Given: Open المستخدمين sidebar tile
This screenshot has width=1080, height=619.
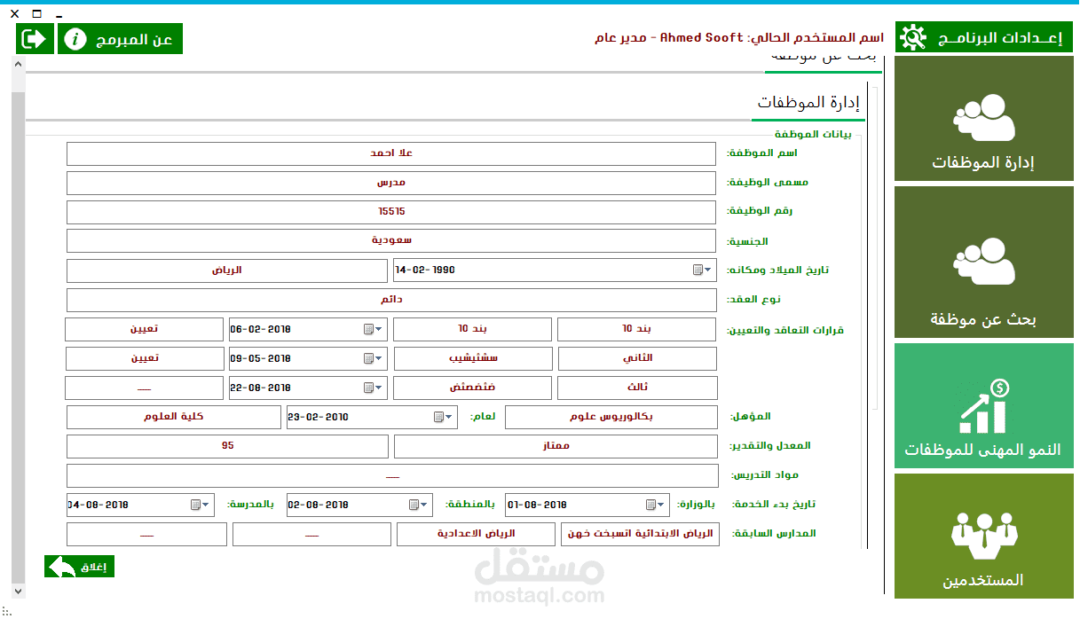Looking at the screenshot, I should (982, 536).
